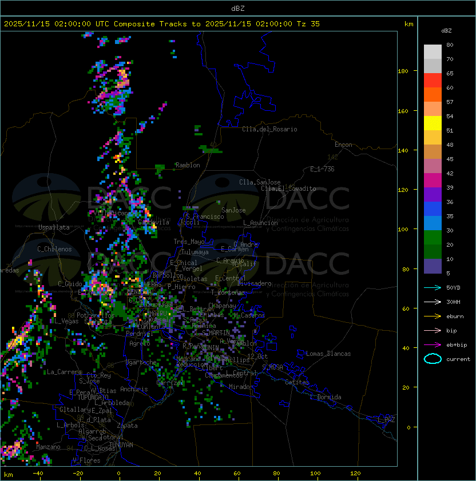The image size is (476, 481).
Task: Pick the magenta swatch in dBZ scale
Action: pyautogui.click(x=433, y=180)
